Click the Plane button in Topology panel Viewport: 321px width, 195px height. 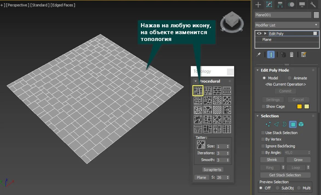tap(201, 178)
